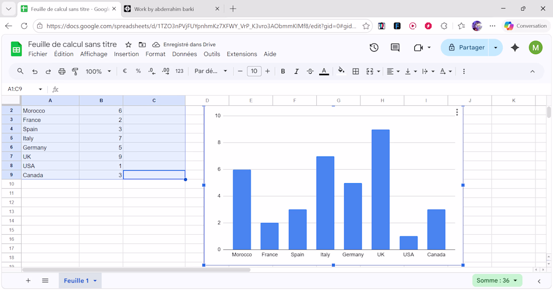Open the Fichier menu
This screenshot has width=553, height=290.
pyautogui.click(x=38, y=54)
